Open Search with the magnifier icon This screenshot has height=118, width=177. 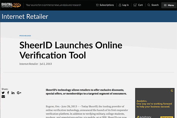tap(149, 5)
